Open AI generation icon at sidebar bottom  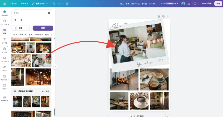[x=4, y=98]
